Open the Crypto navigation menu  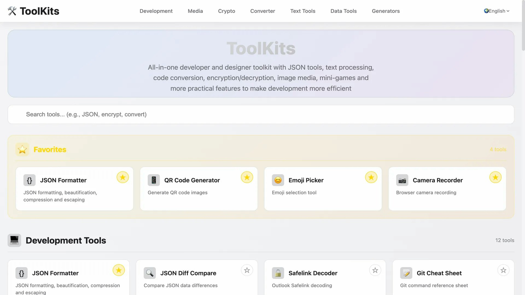pos(226,11)
